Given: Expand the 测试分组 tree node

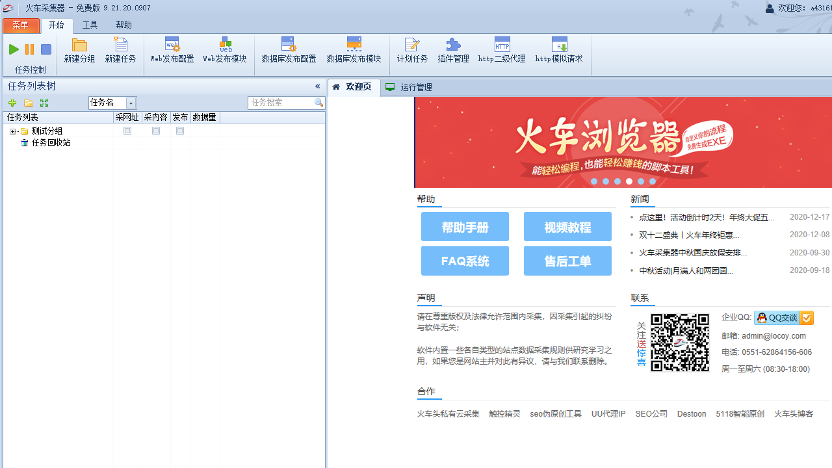Looking at the screenshot, I should click(12, 131).
